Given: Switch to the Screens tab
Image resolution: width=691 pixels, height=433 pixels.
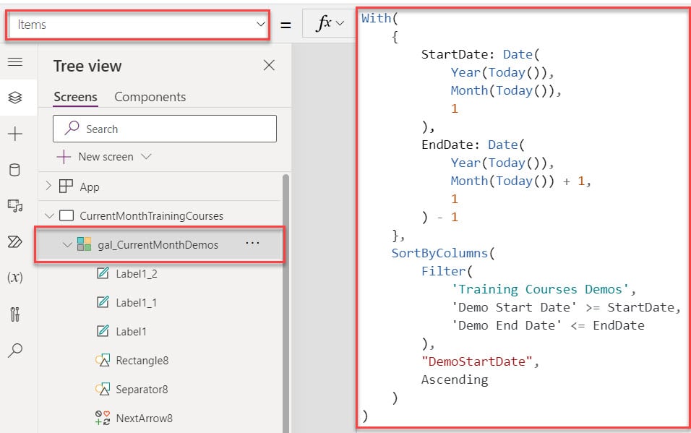Looking at the screenshot, I should tap(75, 97).
